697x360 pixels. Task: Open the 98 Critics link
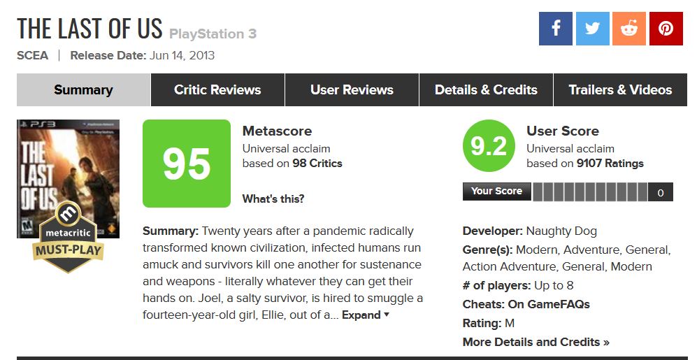pos(317,164)
